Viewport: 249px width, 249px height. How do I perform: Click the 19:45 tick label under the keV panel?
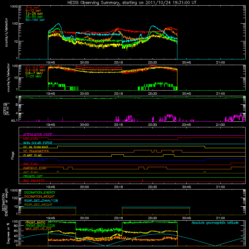(x=50, y=63)
